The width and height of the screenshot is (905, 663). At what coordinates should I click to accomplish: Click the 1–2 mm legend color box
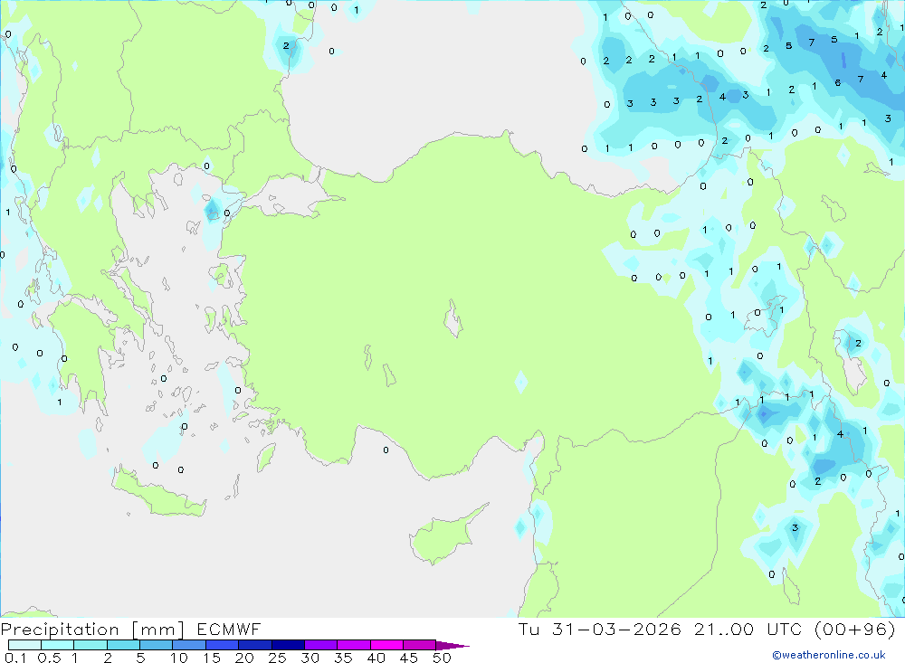pyautogui.click(x=90, y=645)
